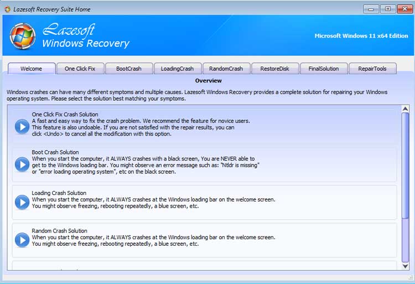415x284 pixels.
Task: Click the play icon beside Boot Crash Solution
Action: [22, 164]
